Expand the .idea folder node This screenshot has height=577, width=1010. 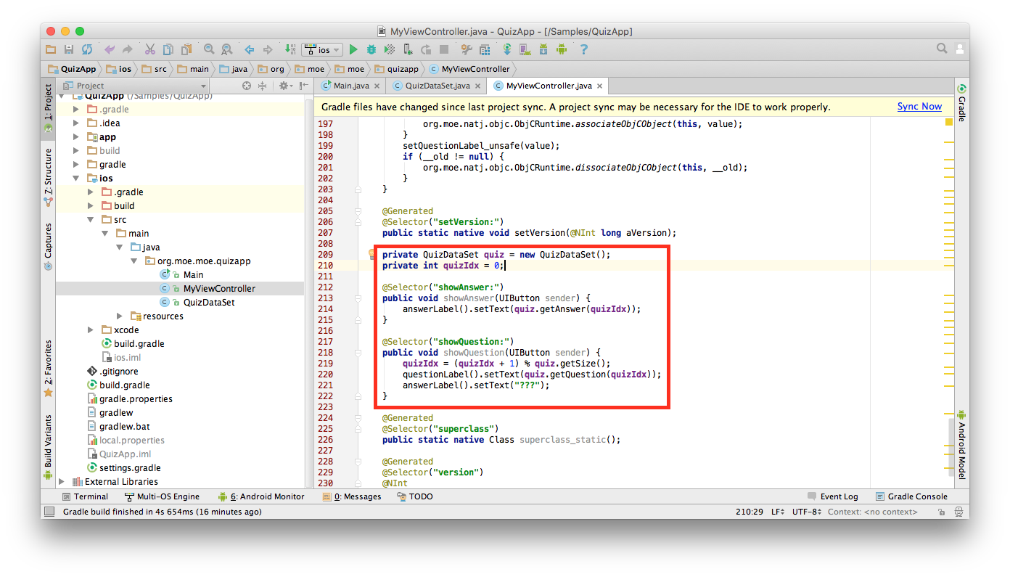[x=76, y=123]
